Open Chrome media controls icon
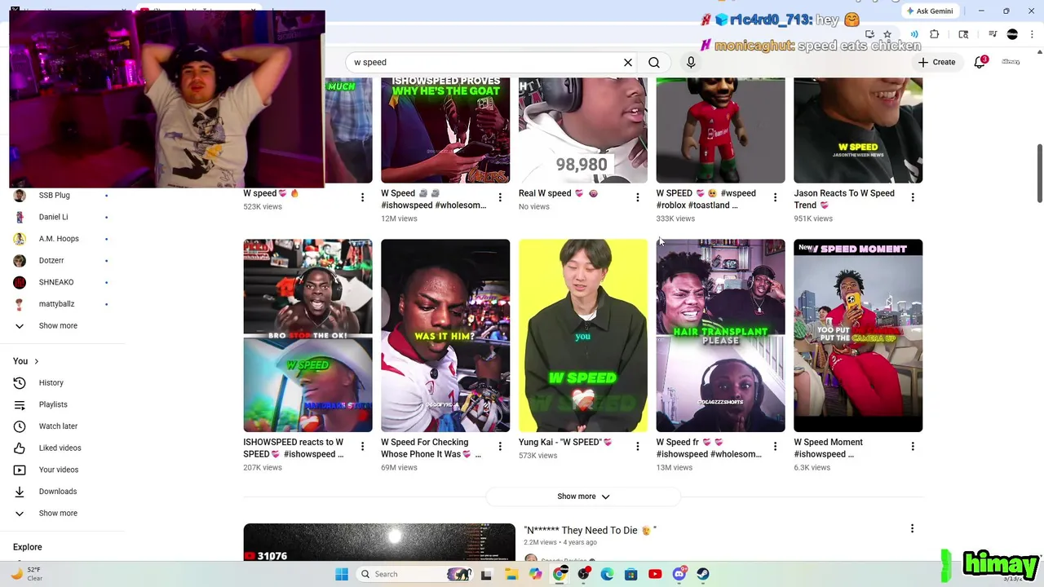This screenshot has height=587, width=1044. [993, 34]
